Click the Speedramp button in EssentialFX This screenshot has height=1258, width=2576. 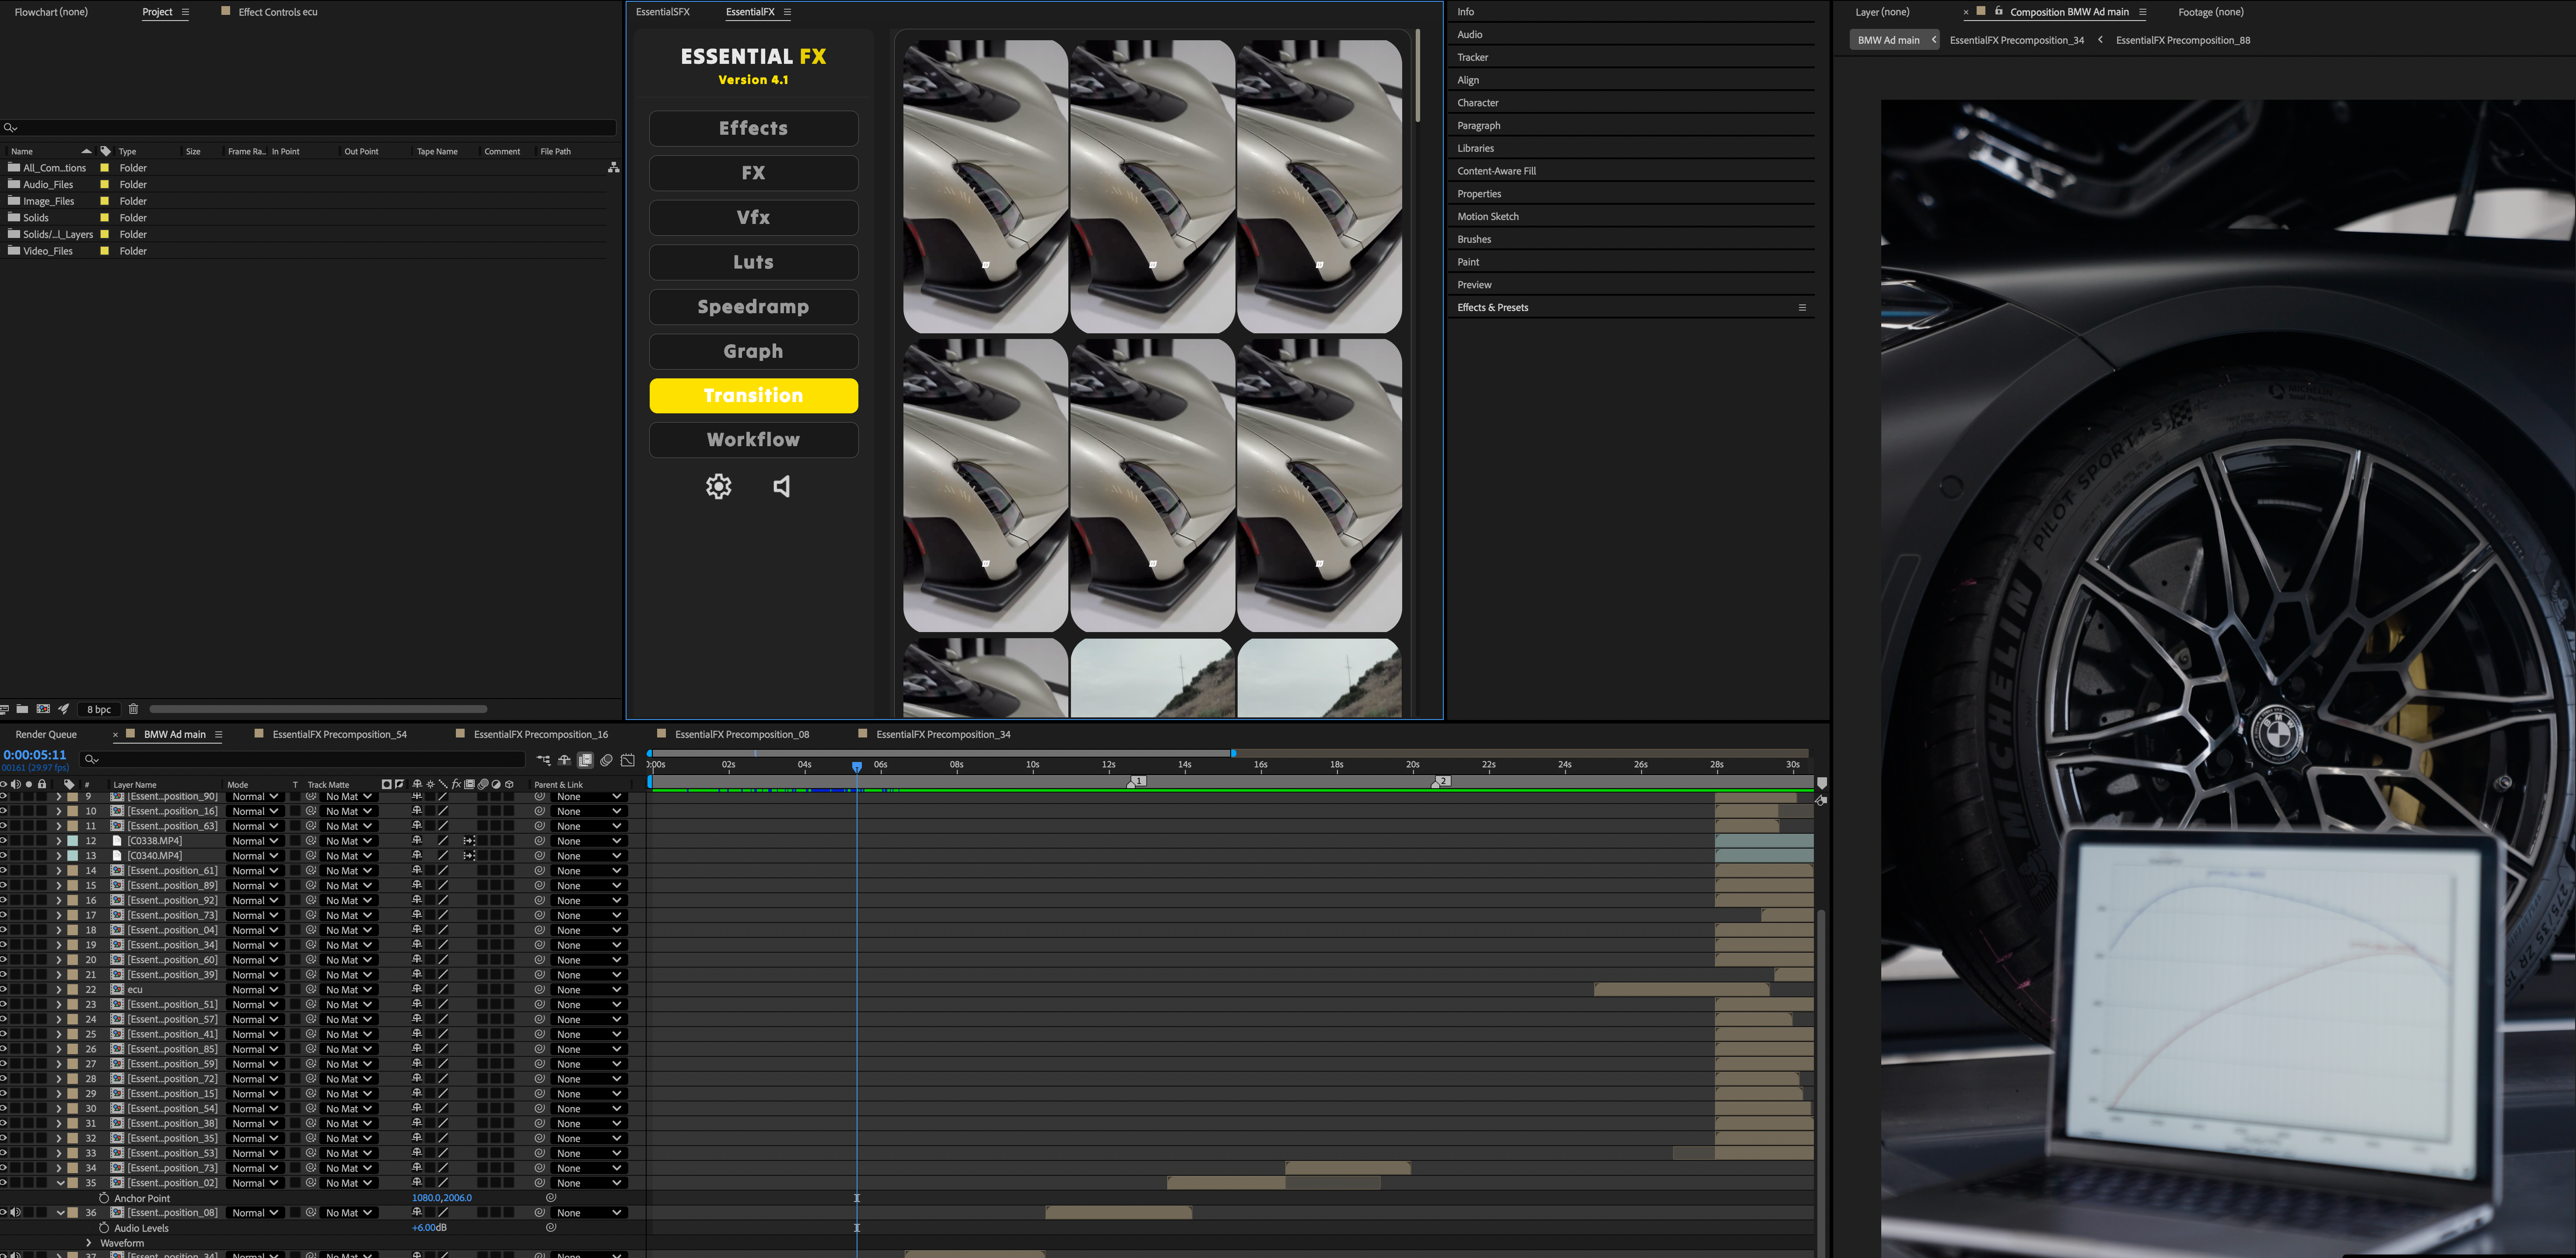[x=753, y=307]
